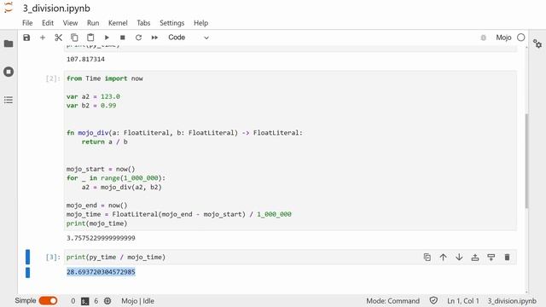The height and width of the screenshot is (307, 546).
Task: Copy selected cell in the toolbar
Action: coord(74,38)
